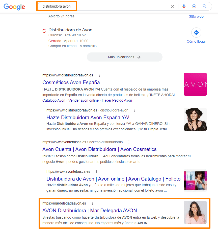The image size is (218, 232).
Task: Open the three-dot menu beside Hazte Distribuidora result
Action: coord(135,110)
